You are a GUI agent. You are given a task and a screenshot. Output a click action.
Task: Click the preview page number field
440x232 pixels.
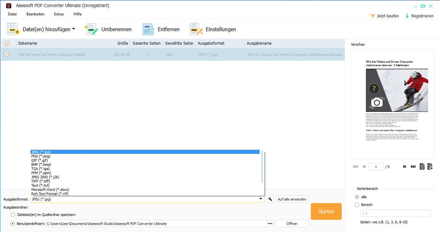click(x=376, y=167)
